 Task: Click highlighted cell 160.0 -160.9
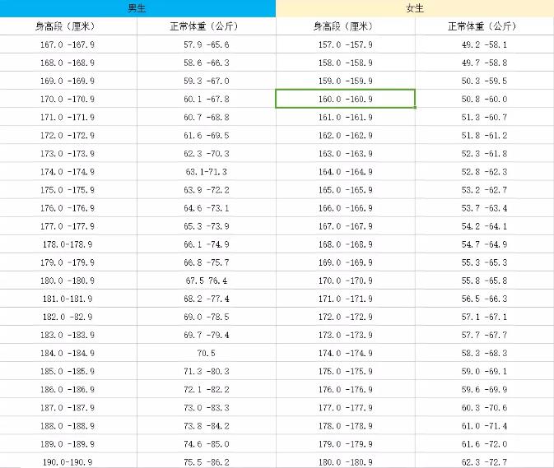(346, 100)
